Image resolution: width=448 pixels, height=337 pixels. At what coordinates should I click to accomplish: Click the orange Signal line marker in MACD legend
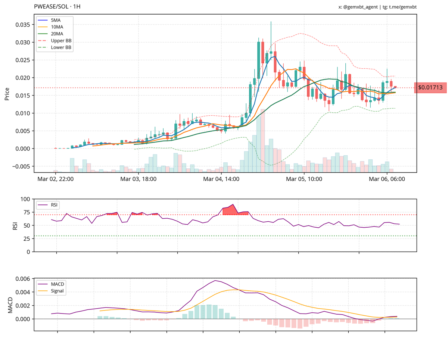coord(42,290)
